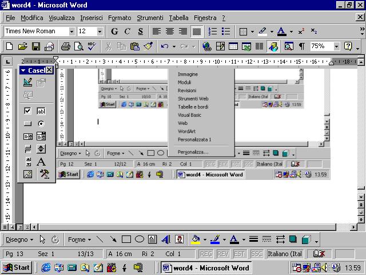Image resolution: width=366 pixels, height=275 pixels.
Task: Add an option button control
Action: (41, 124)
